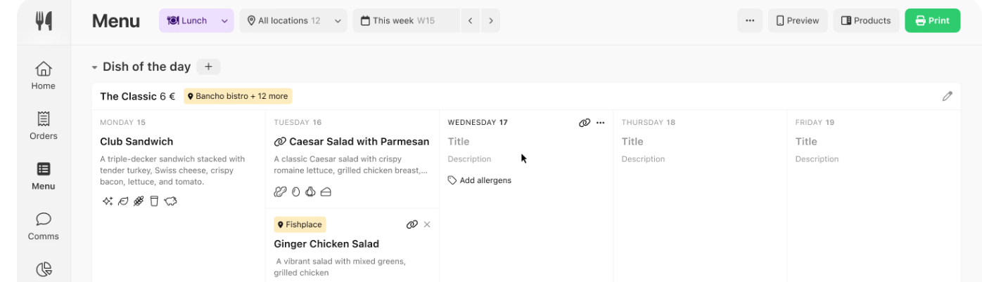Click the pencil edit icon for The Classic
Screen dimensions: 982x282
pyautogui.click(x=947, y=96)
